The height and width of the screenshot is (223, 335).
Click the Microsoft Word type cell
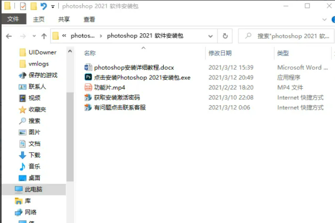point(303,68)
